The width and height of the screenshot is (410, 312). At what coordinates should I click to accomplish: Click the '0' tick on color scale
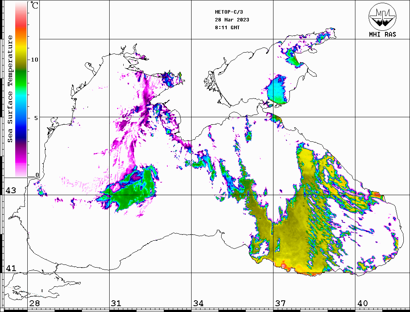pos(37,175)
